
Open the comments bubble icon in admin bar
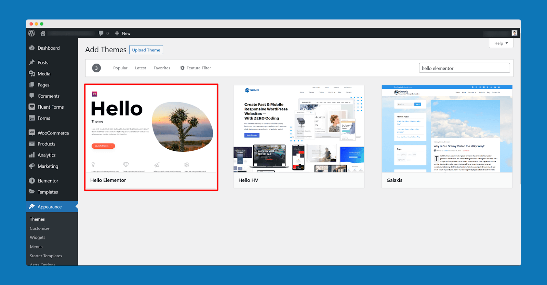tap(101, 33)
